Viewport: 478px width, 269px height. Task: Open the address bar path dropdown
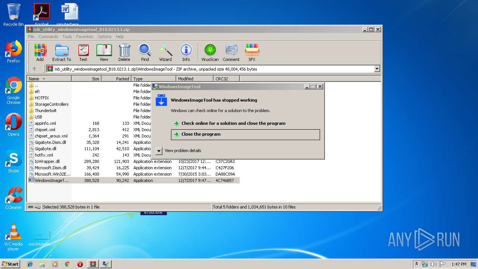(377, 69)
